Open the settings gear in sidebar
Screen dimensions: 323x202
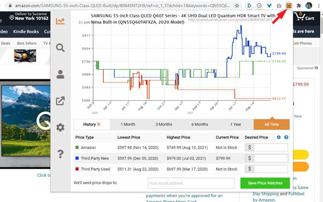(60, 127)
